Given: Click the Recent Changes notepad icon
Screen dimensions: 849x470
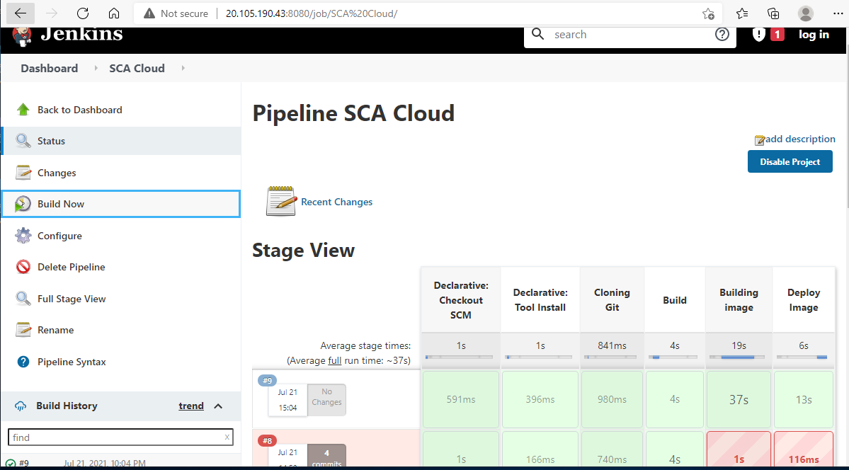Looking at the screenshot, I should pyautogui.click(x=280, y=200).
